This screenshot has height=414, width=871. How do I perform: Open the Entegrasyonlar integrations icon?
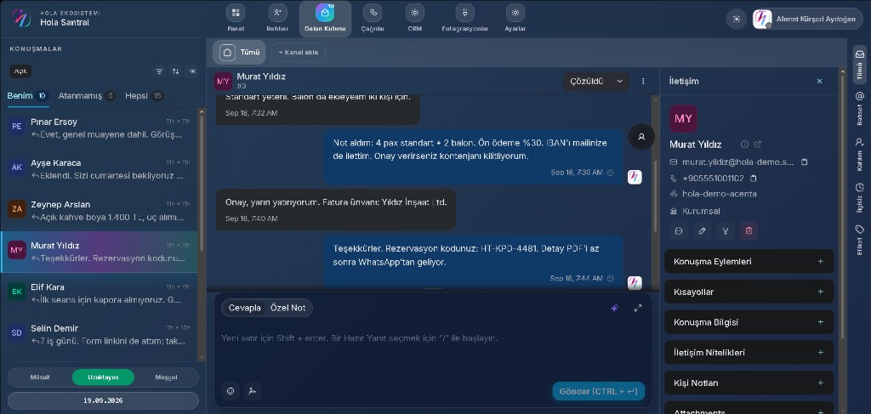(x=465, y=13)
